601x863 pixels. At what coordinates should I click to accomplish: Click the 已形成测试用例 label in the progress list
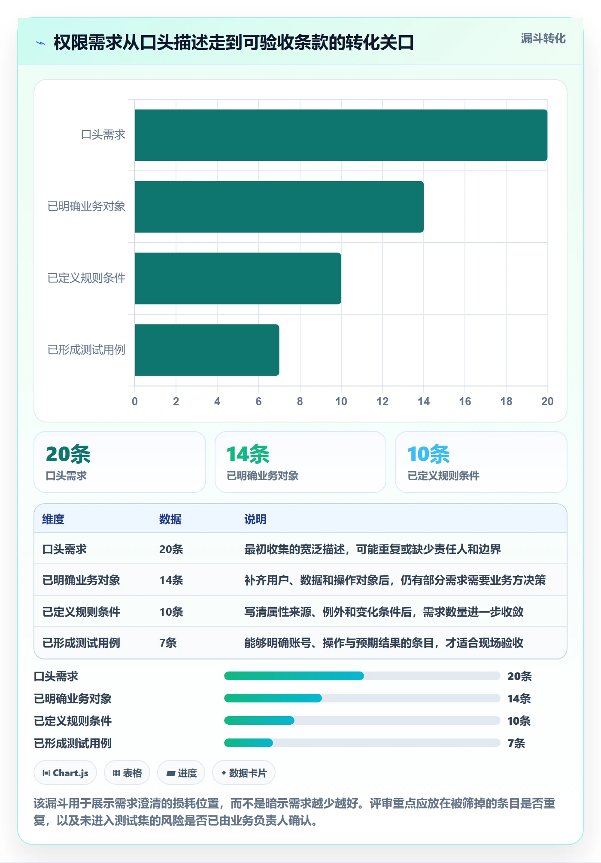[73, 743]
